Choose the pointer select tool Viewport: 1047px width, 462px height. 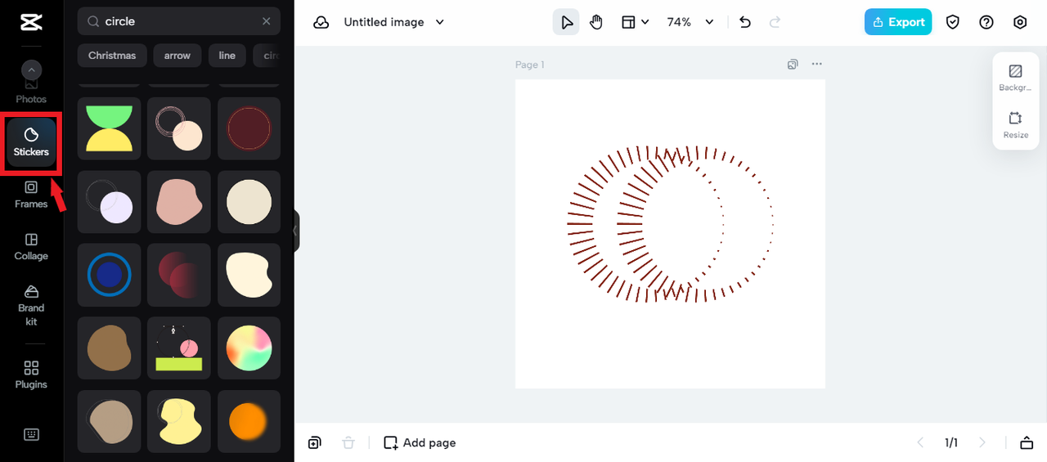[566, 22]
